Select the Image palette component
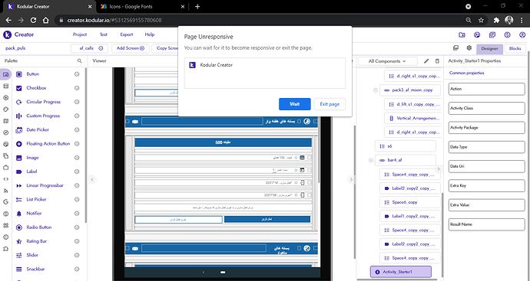The image size is (530, 281). pyautogui.click(x=32, y=158)
